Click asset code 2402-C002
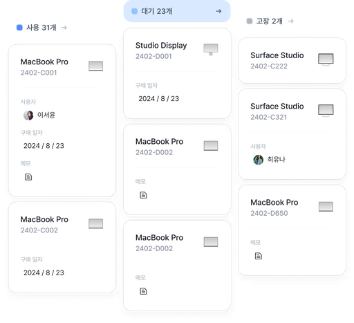 tap(39, 230)
